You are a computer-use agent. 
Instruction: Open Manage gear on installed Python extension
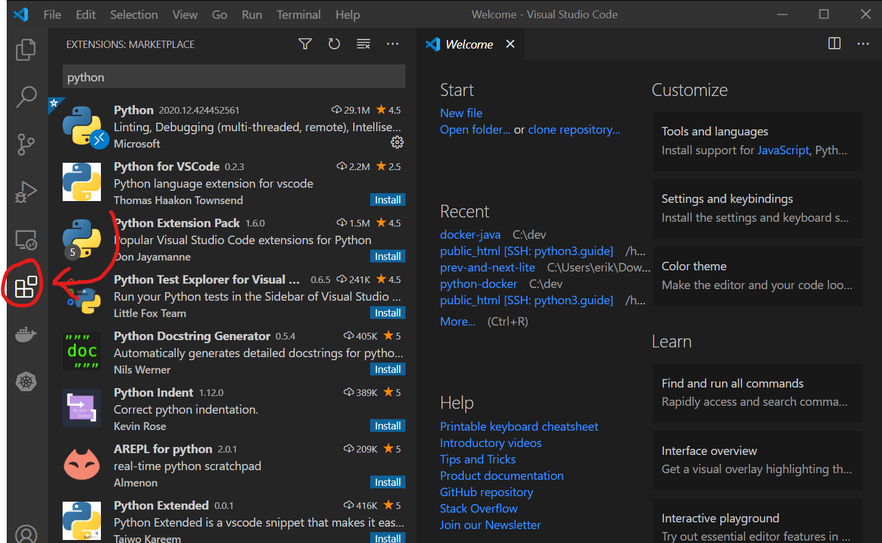[397, 142]
